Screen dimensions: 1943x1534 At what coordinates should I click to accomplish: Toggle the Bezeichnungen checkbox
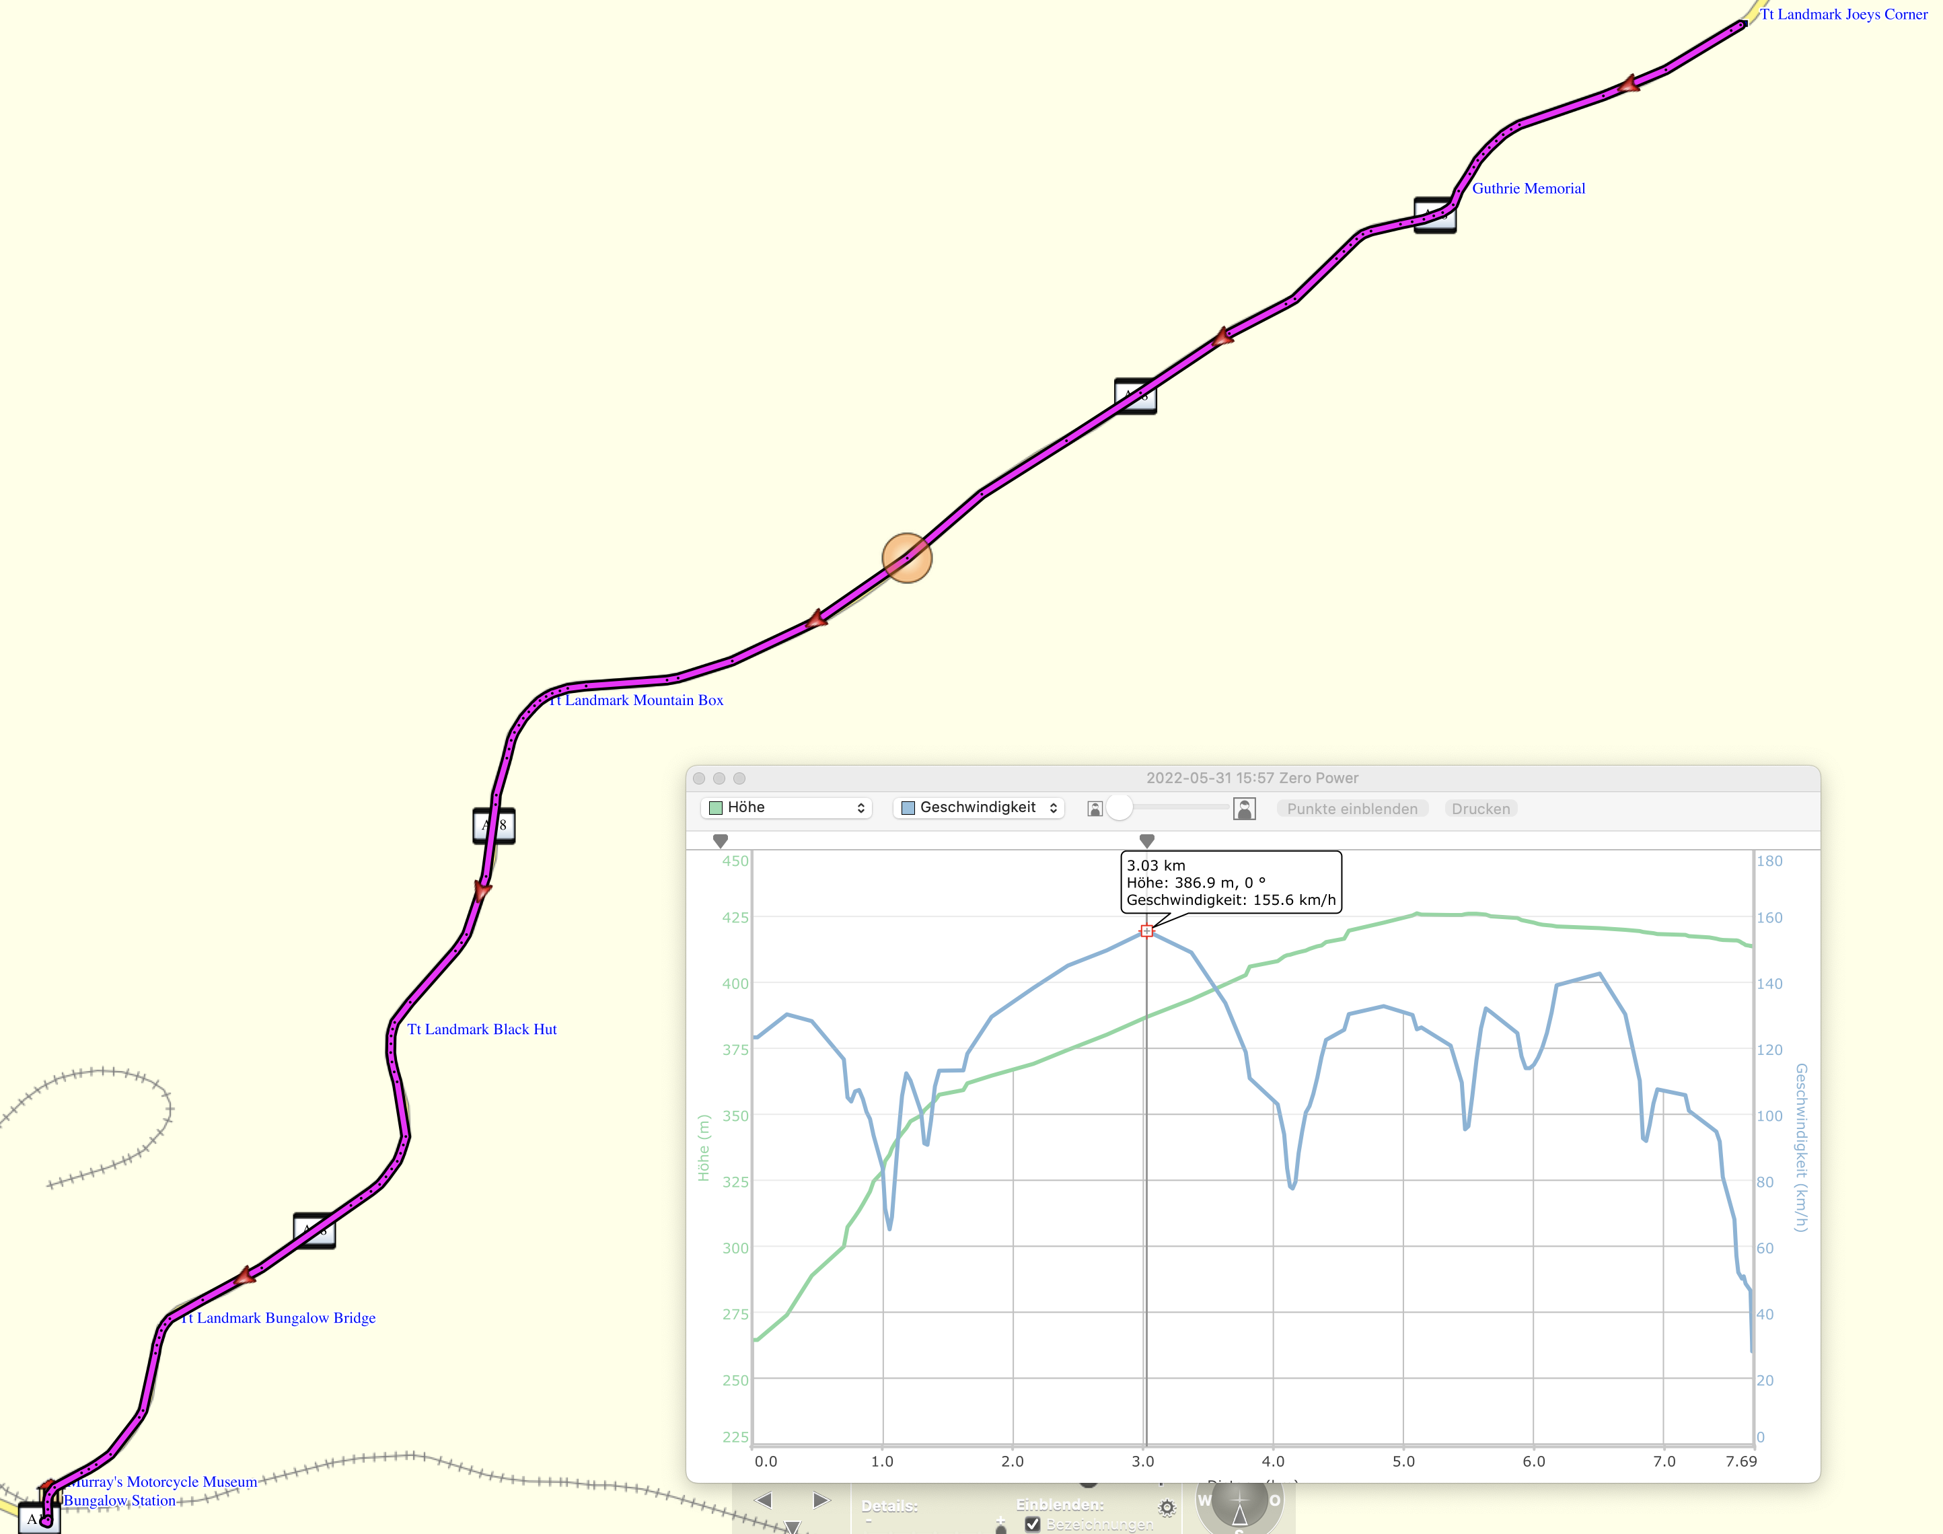pos(1033,1524)
